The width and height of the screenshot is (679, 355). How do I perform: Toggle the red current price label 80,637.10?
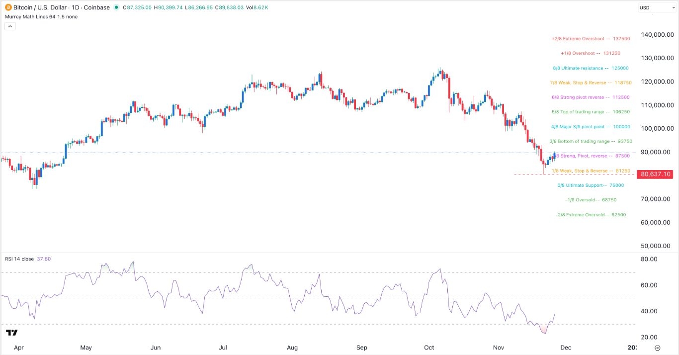[654, 174]
